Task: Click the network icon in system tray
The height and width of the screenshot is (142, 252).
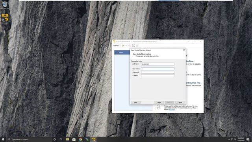Action: [232, 139]
